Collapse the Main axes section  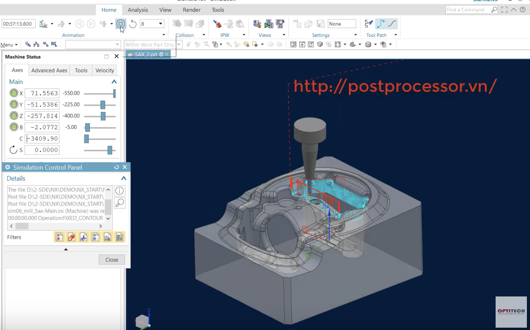[x=114, y=82]
